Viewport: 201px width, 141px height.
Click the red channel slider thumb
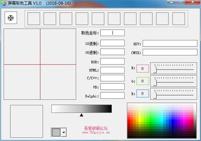(x=155, y=70)
